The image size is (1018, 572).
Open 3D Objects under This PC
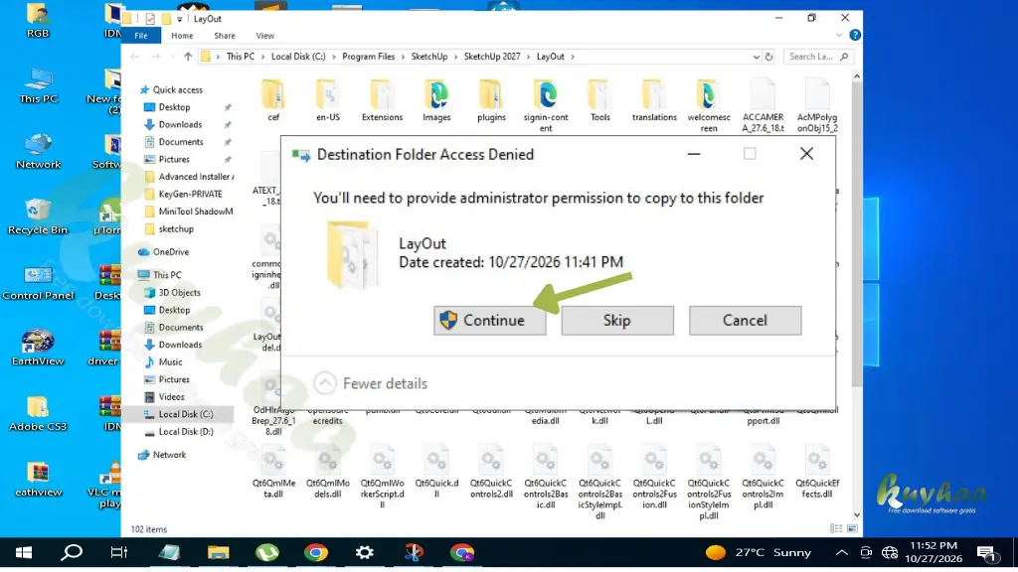tap(179, 293)
